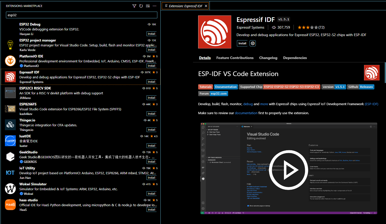Screen dimensions: 386x224
Task: Install the luatIDE extension
Action: [x=151, y=146]
